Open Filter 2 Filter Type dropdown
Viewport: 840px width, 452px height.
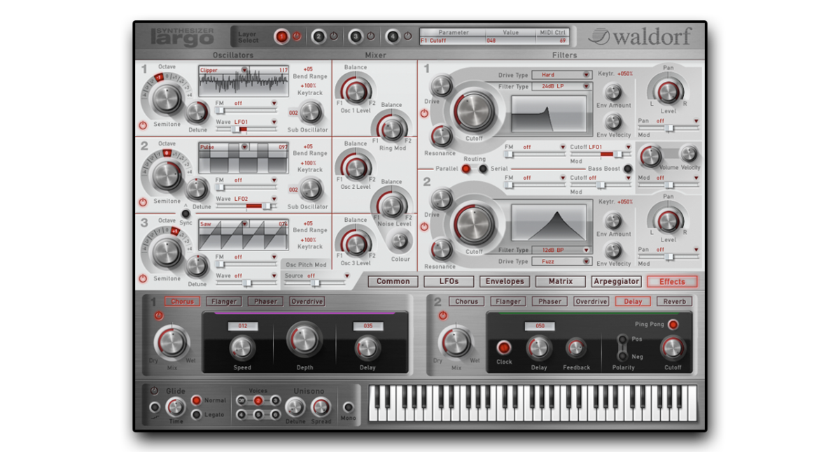click(x=562, y=250)
